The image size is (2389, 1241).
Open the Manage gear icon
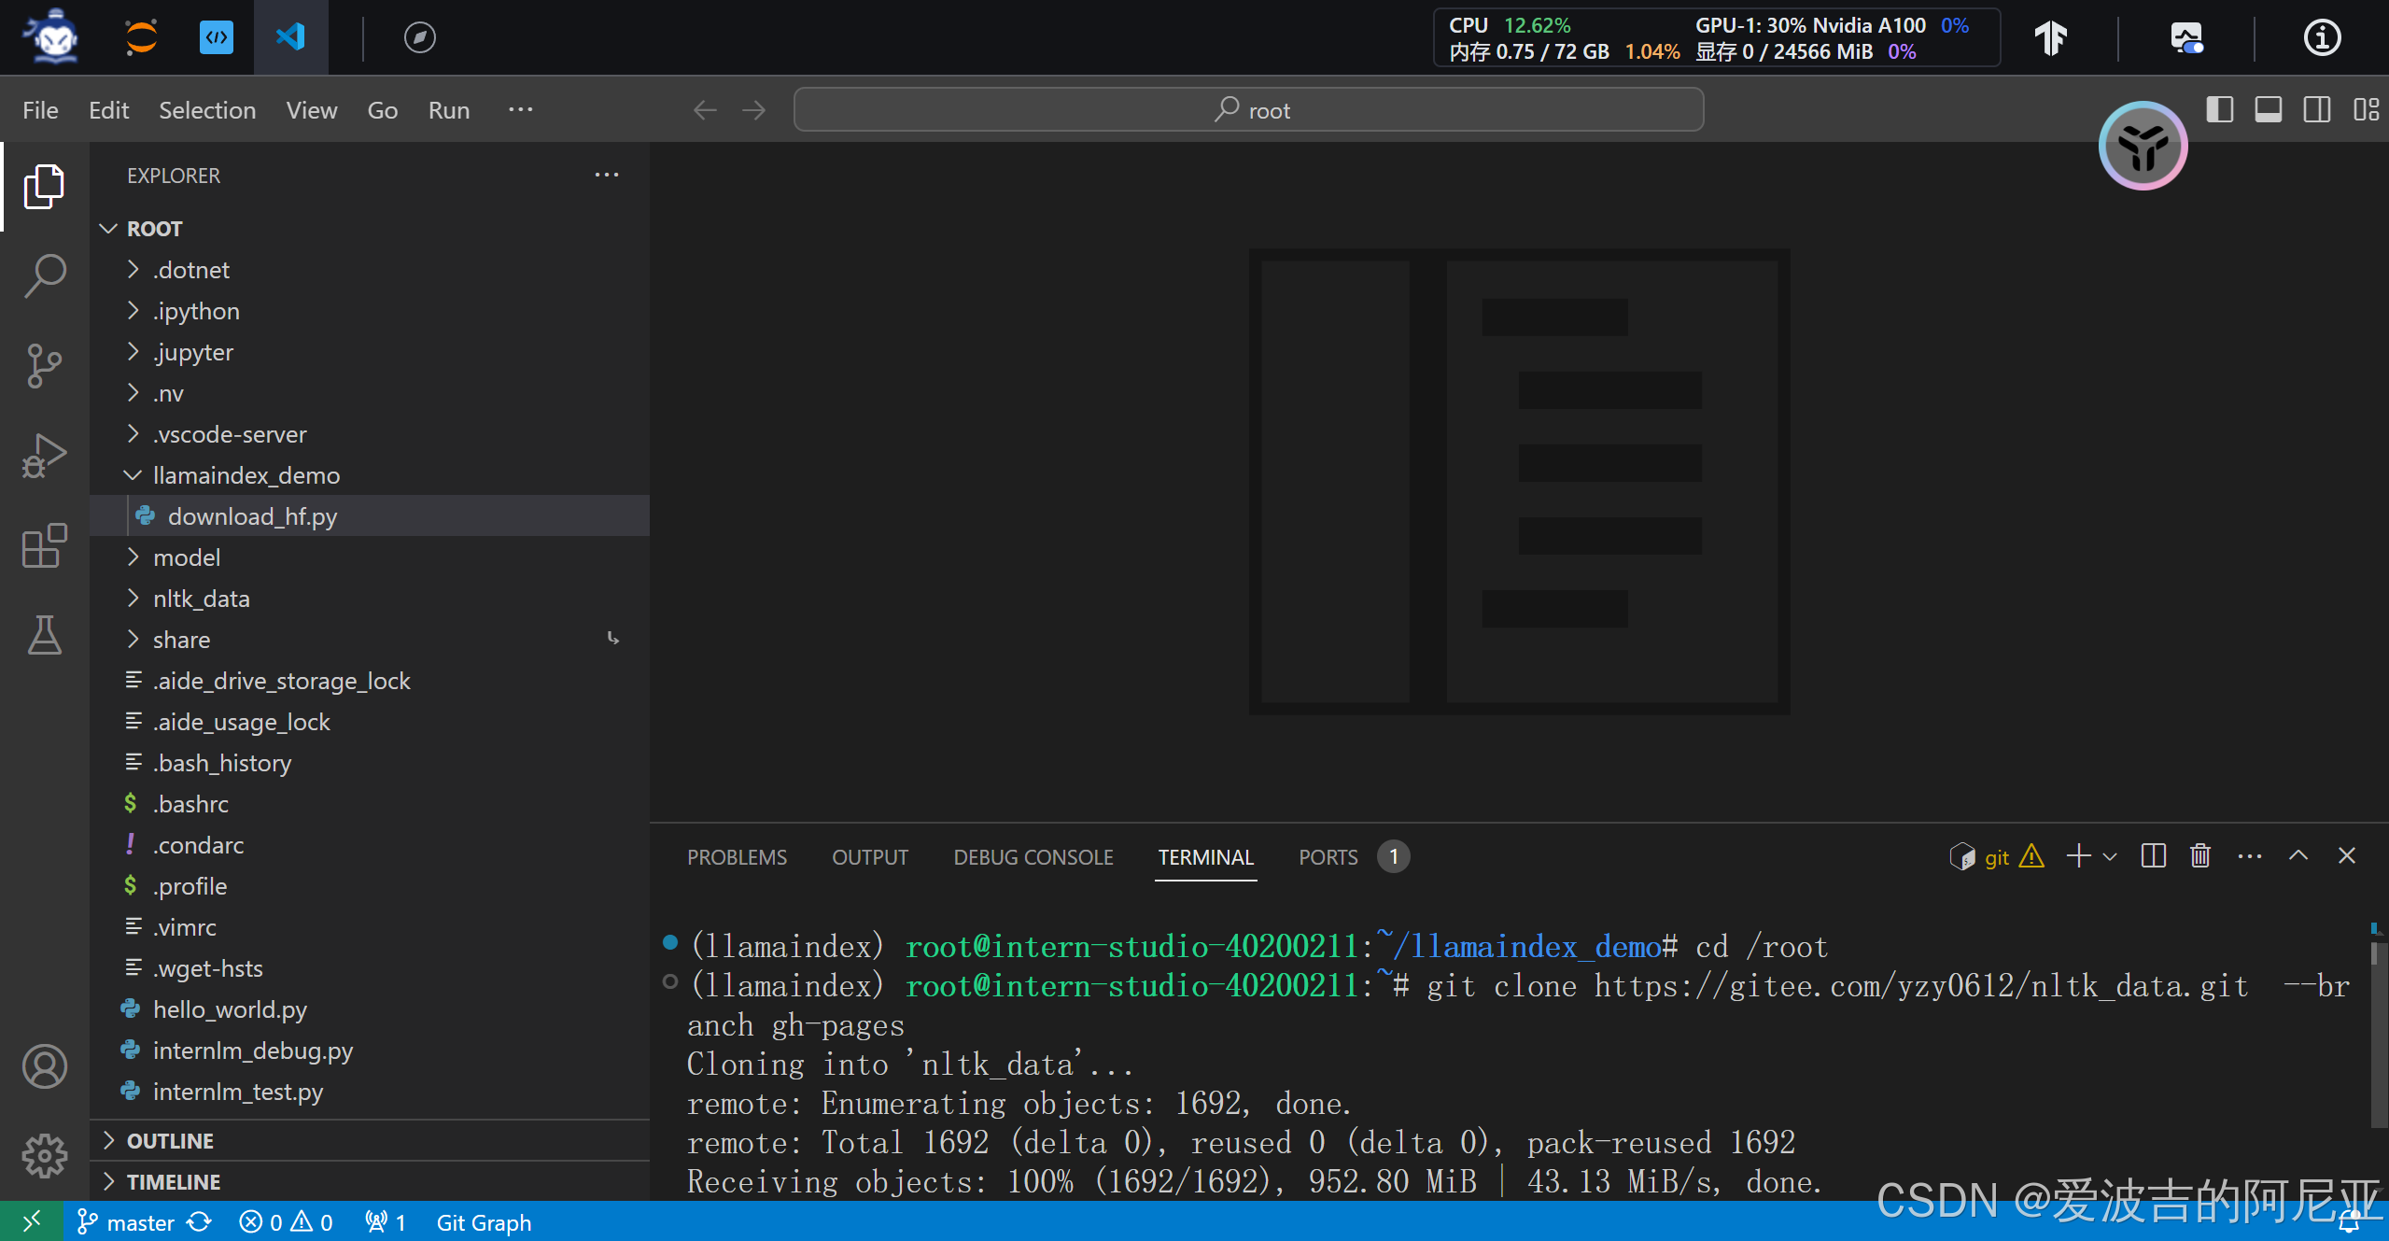44,1156
